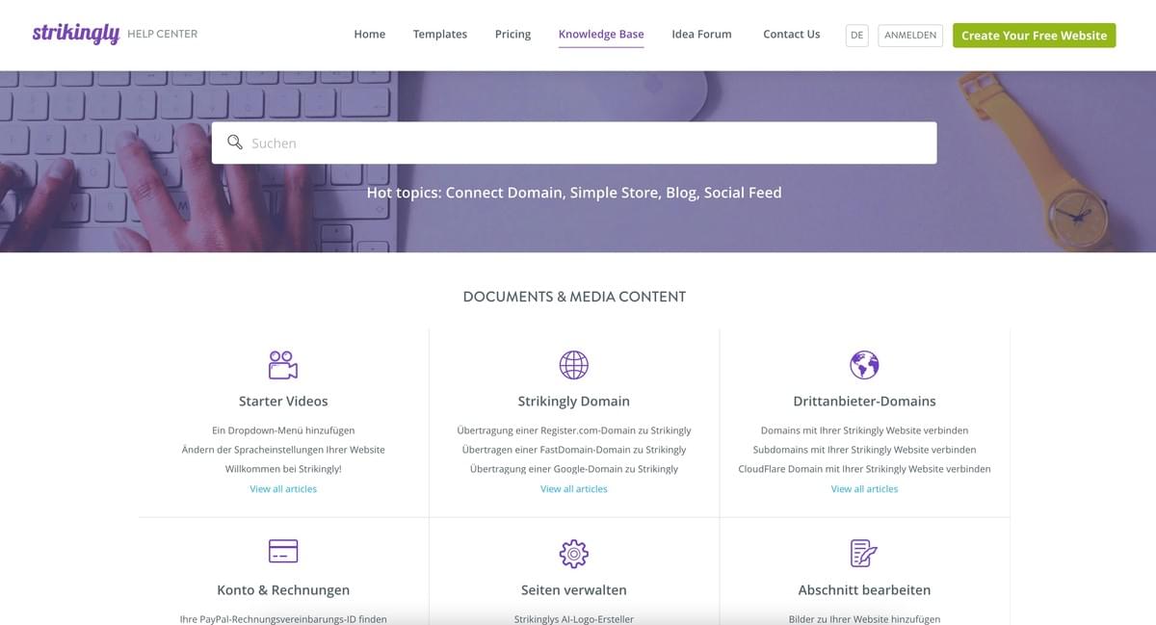The image size is (1156, 625).
Task: Go to the Home menu item
Action: [370, 34]
